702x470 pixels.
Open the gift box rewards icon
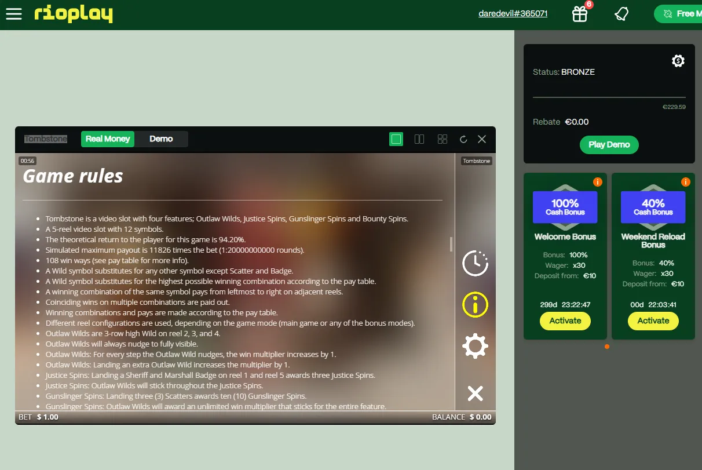click(580, 14)
